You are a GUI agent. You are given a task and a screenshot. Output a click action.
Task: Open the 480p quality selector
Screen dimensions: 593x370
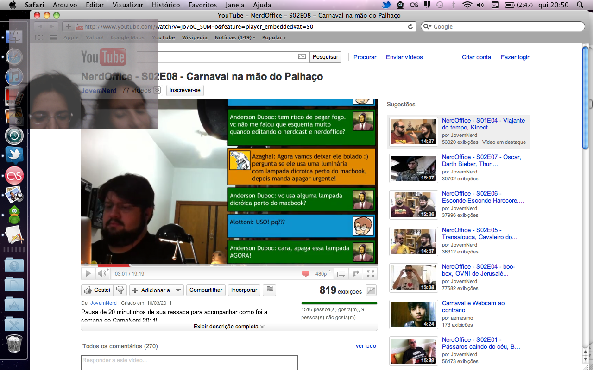(x=323, y=274)
